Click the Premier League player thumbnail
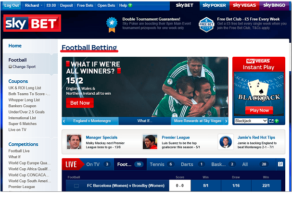292x213 pixels. click(150, 142)
